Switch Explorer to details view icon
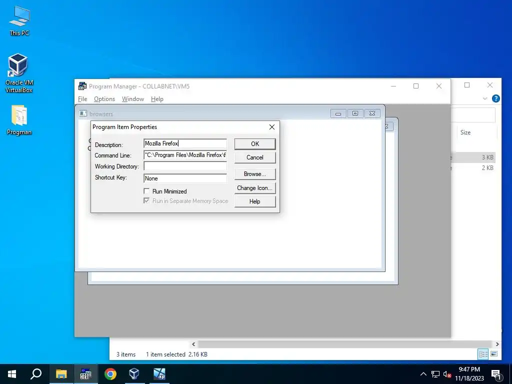This screenshot has height=384, width=512. [x=483, y=354]
